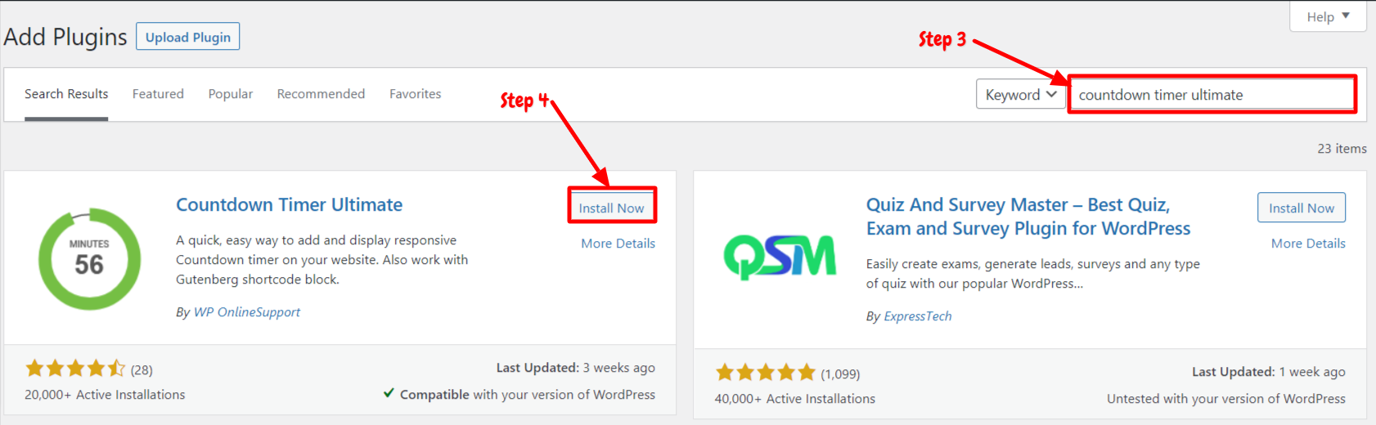Open the Recommended tab

point(321,94)
